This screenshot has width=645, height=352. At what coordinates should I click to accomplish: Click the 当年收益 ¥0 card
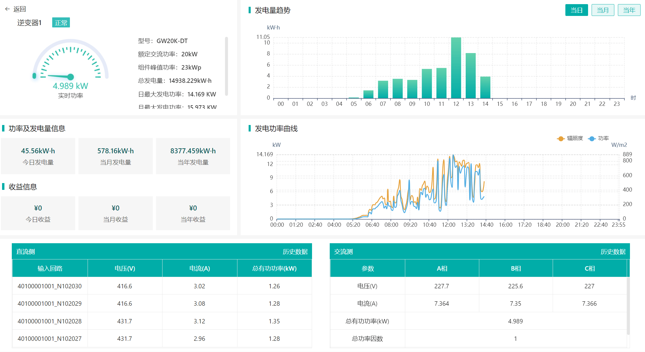click(x=193, y=213)
